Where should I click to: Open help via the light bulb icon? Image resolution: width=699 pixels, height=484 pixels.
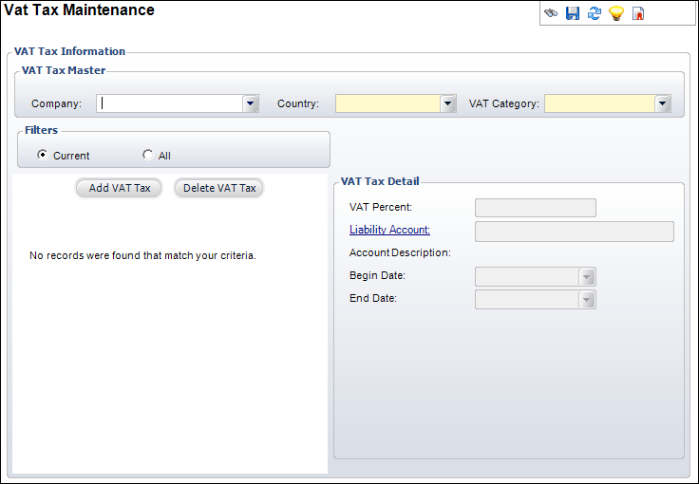(x=616, y=13)
